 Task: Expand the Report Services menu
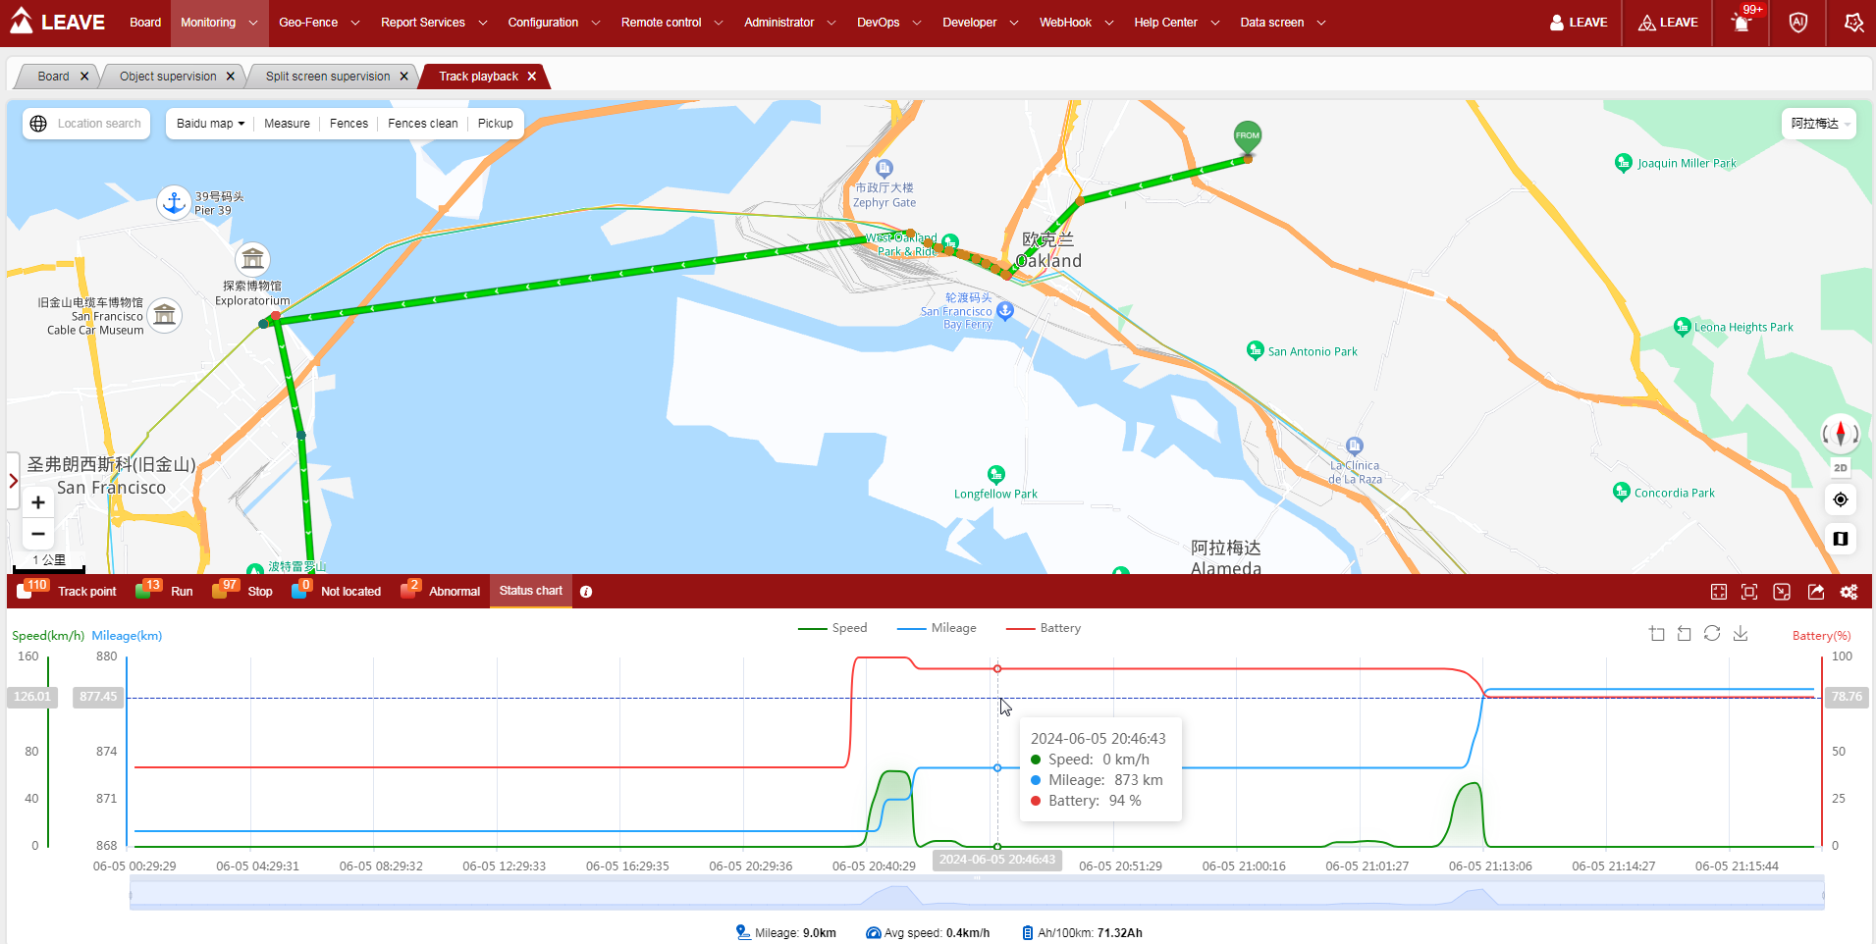[433, 23]
